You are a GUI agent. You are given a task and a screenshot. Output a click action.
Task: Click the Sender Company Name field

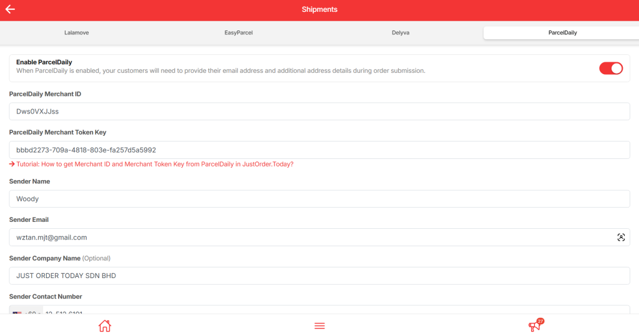[x=319, y=276]
